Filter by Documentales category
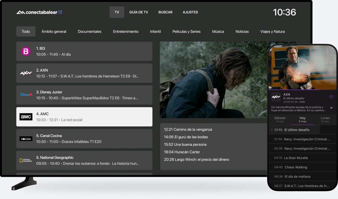This screenshot has height=199, width=338. [x=89, y=31]
